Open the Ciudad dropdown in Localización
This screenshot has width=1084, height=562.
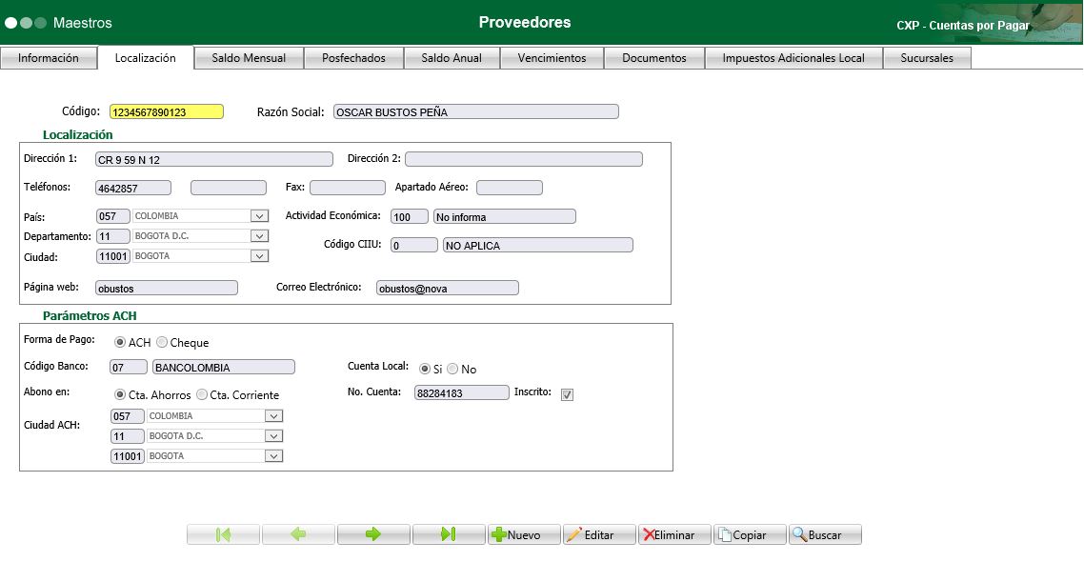click(x=259, y=256)
